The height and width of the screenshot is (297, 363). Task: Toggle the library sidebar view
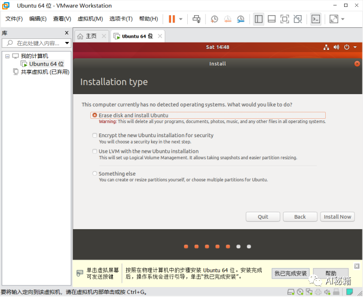point(259,19)
